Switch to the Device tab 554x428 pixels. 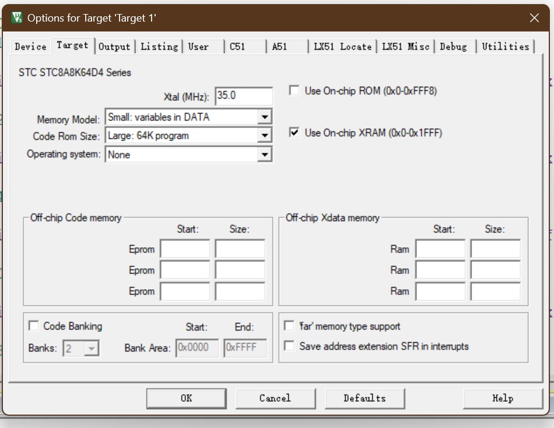[x=30, y=47]
